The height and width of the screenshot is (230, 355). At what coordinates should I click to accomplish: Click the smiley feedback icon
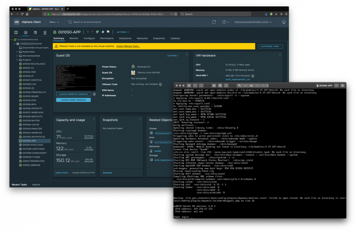point(284,22)
